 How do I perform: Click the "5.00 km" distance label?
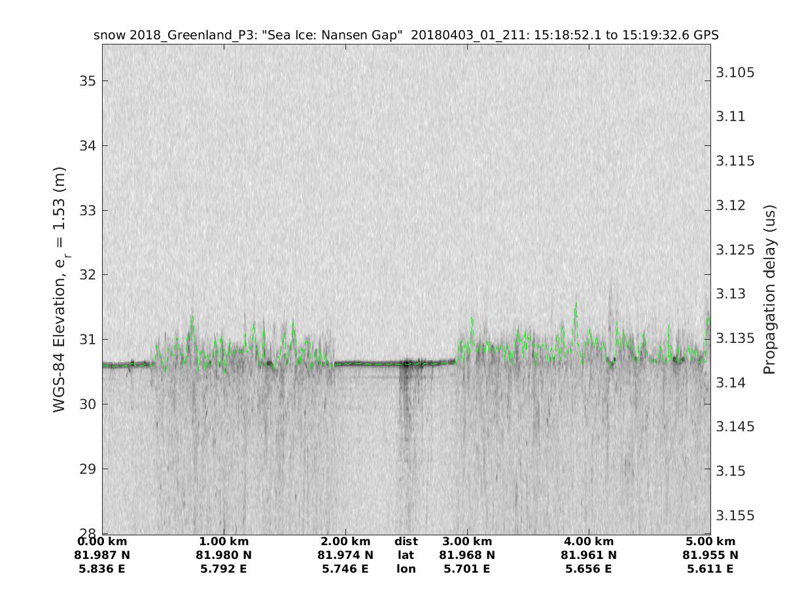coord(710,542)
